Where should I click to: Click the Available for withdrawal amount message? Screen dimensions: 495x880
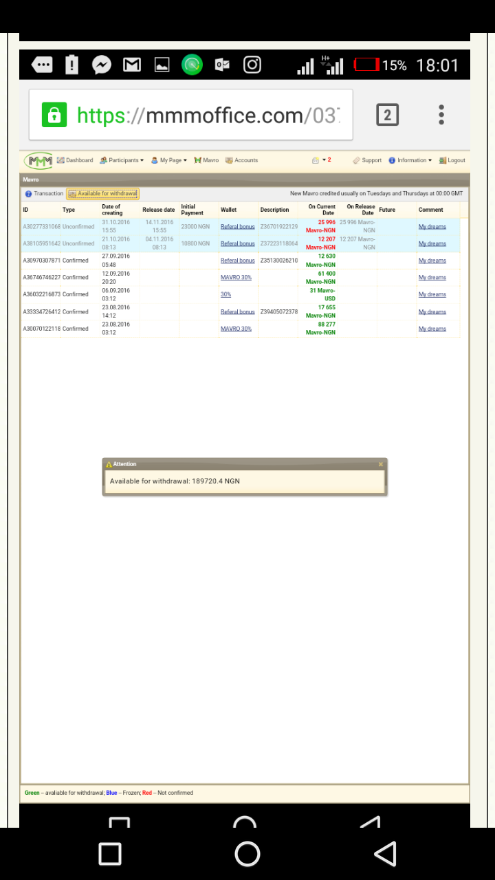pos(175,481)
